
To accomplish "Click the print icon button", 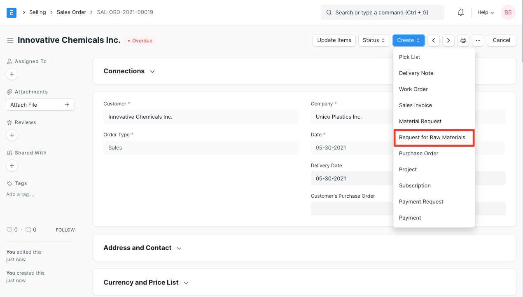I will coord(463,40).
